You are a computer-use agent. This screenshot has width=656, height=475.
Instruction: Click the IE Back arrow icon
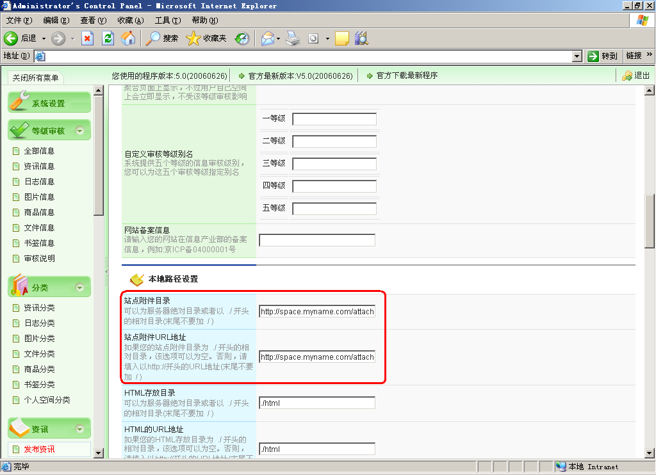point(11,38)
